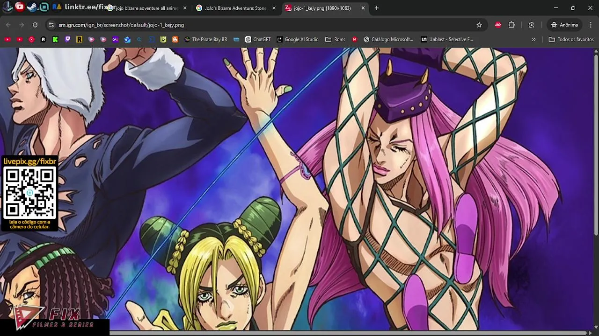Open The Pirate Bay BR bookmark
Image resolution: width=599 pixels, height=336 pixels.
tap(205, 40)
